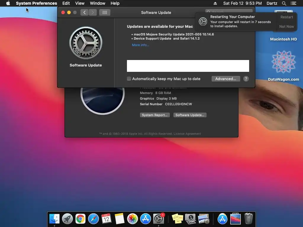303x227 pixels.
Task: Click the Device Support Update and Safari entry
Action: tap(165, 38)
